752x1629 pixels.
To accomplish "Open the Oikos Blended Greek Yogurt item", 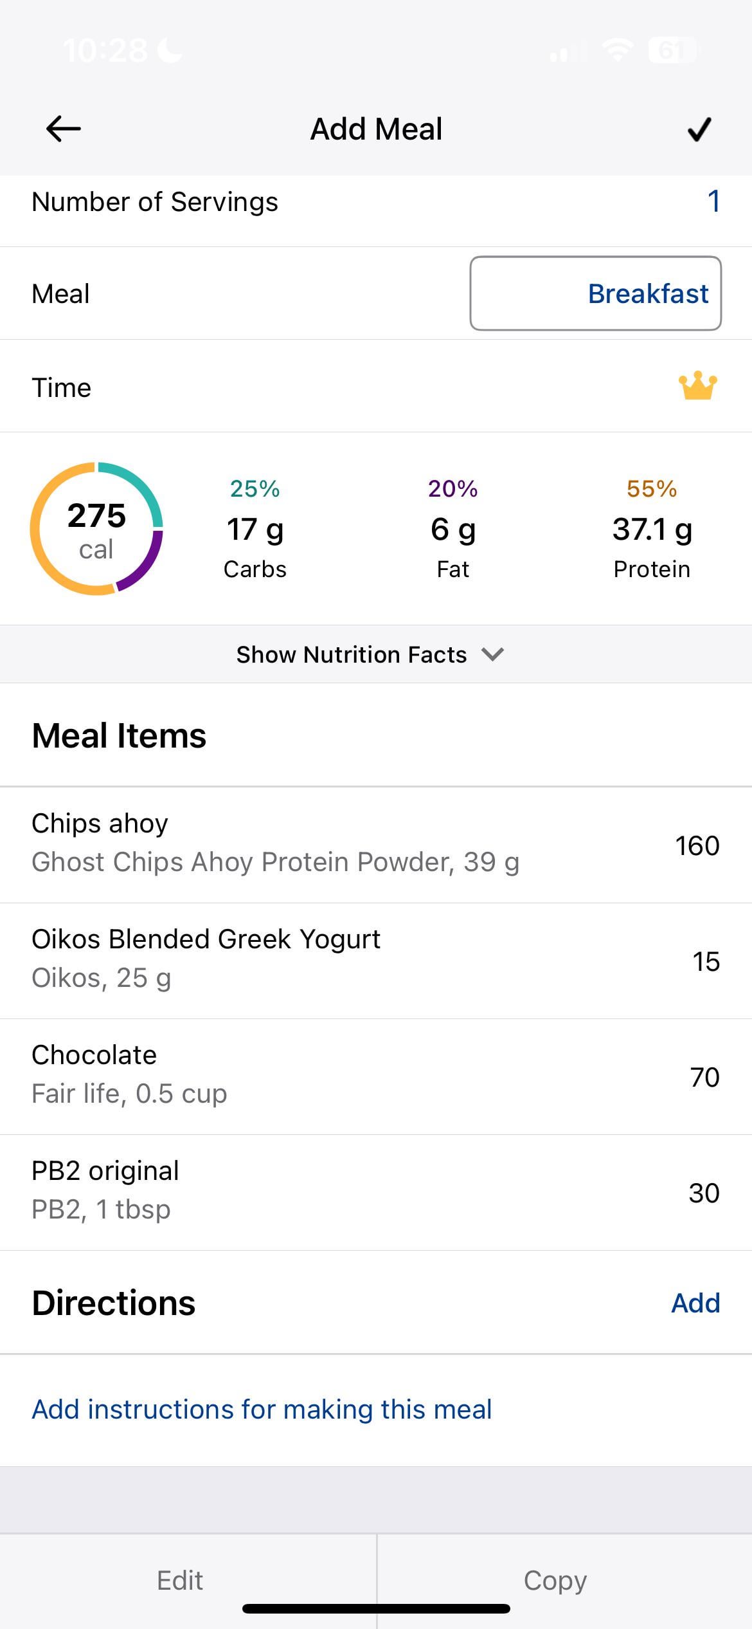I will point(376,961).
